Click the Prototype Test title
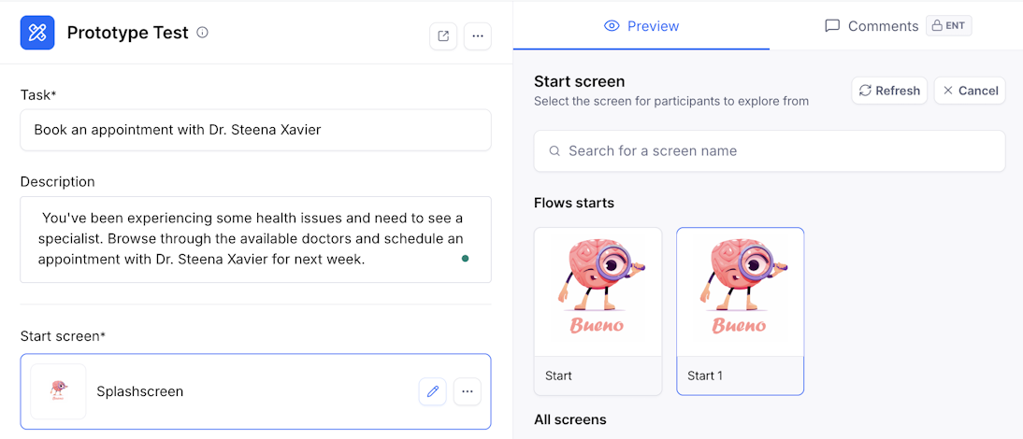 point(128,33)
